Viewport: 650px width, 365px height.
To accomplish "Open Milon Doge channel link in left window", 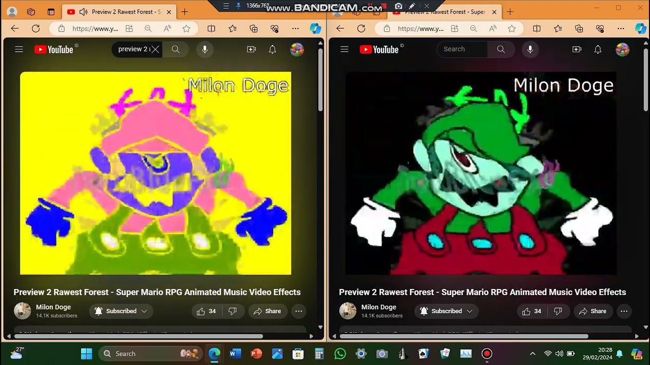I will (53, 307).
